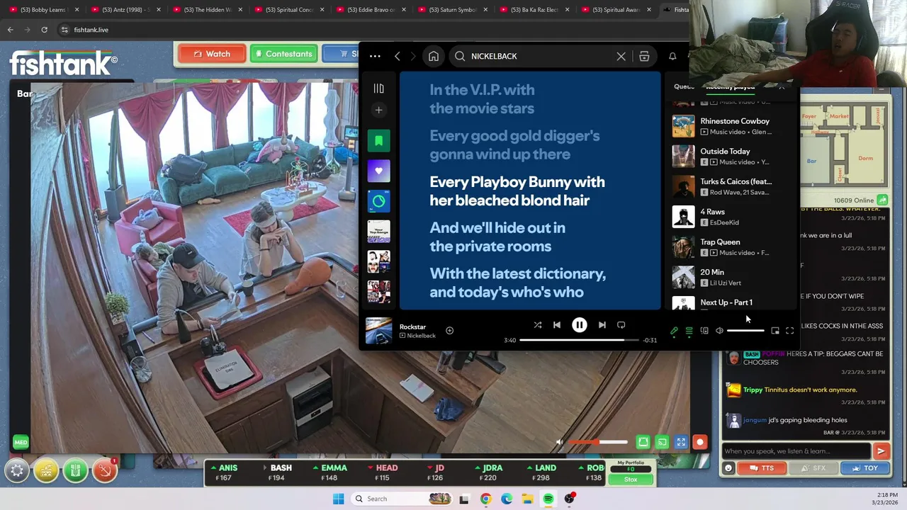Toggle the queue panel button
Viewport: 907px width, 510px height.
click(x=689, y=331)
